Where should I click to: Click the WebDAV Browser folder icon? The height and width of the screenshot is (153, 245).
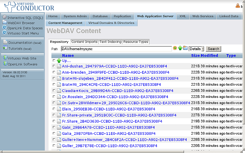[5, 22]
